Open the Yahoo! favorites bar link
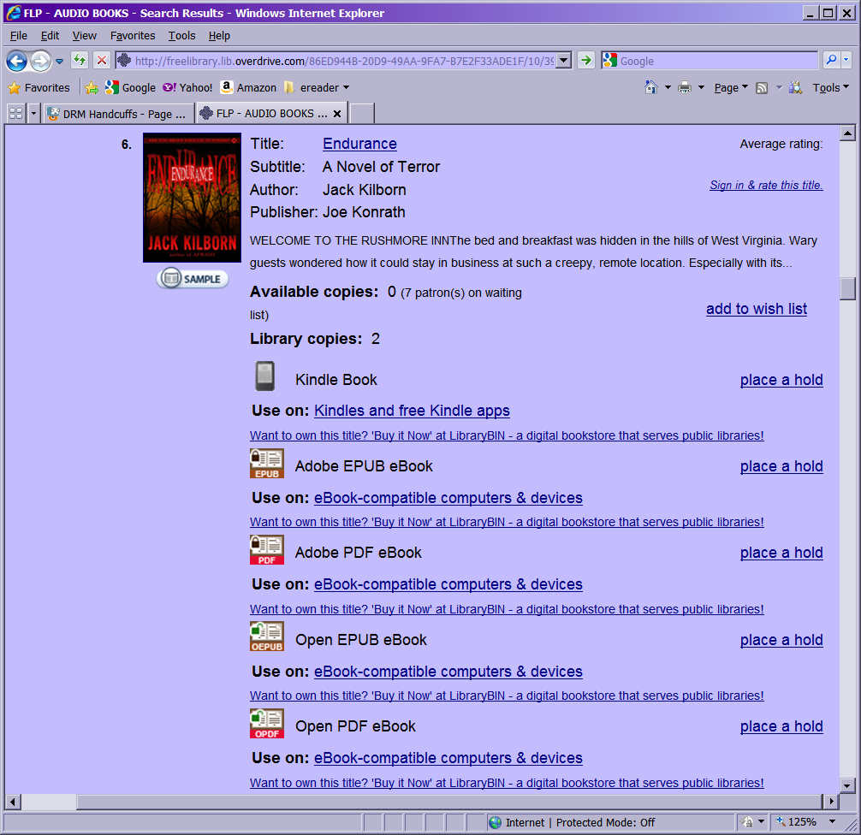This screenshot has height=835, width=861. 187,88
